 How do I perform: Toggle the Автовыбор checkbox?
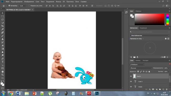coord(9,6)
